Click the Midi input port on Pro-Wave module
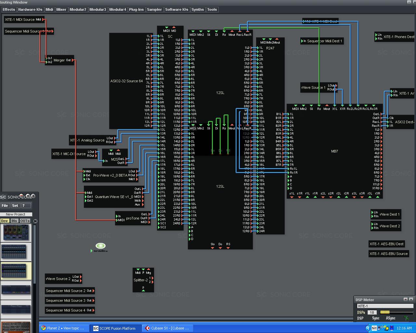Image resolution: width=416 pixels, height=333 pixels. click(85, 171)
